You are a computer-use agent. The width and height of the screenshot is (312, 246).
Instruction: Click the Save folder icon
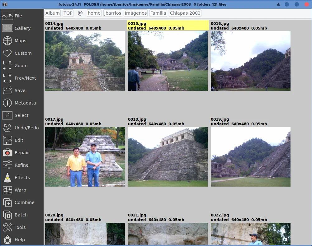click(x=7, y=91)
